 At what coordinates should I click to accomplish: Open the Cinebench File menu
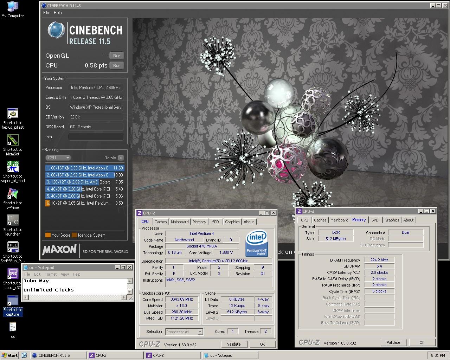pyautogui.click(x=46, y=13)
